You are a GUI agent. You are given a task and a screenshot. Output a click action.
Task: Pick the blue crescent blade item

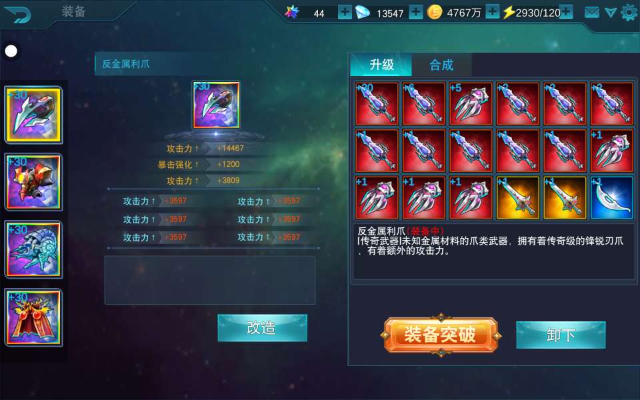(611, 197)
